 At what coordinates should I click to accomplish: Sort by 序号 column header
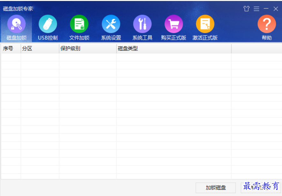(11, 48)
